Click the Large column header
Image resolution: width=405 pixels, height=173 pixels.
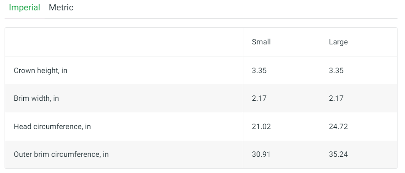(x=338, y=42)
